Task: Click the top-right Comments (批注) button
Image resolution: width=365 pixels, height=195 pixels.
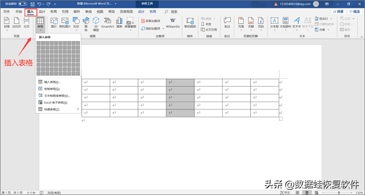Action: coord(355,11)
